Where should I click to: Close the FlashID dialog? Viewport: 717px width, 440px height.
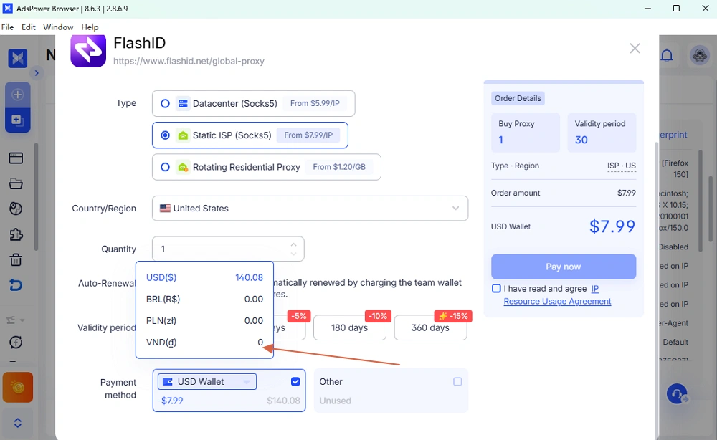pos(635,49)
